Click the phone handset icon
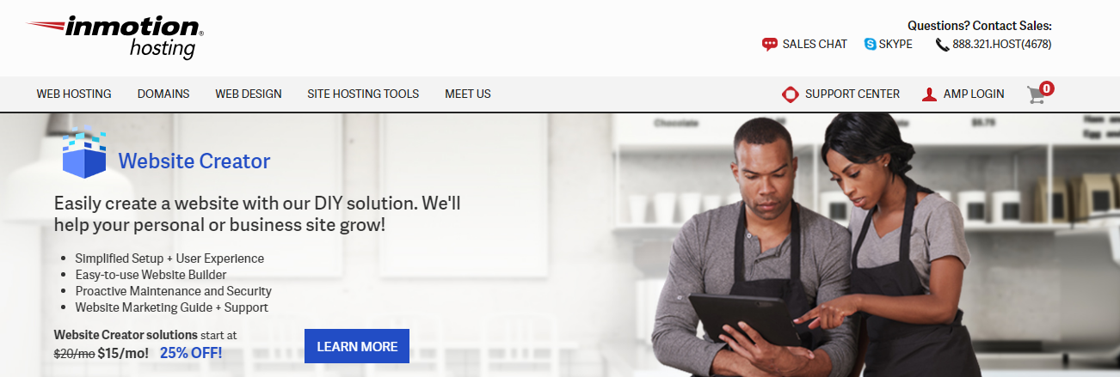 (942, 45)
